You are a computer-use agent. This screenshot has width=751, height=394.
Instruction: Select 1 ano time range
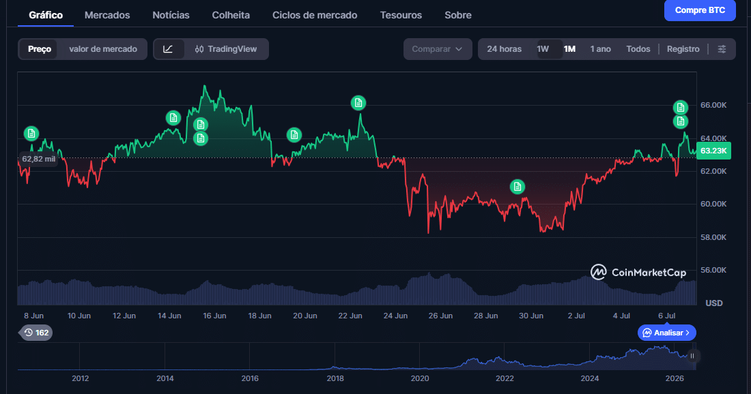[601, 49]
